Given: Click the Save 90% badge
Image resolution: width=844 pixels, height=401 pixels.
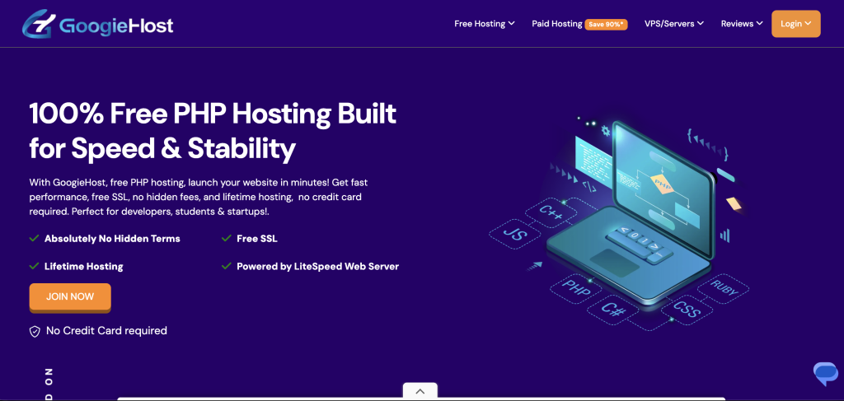Looking at the screenshot, I should [606, 24].
